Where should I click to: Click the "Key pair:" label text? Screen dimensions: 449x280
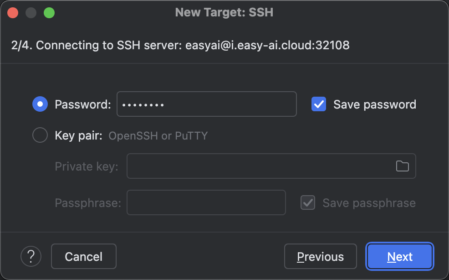[x=78, y=135]
